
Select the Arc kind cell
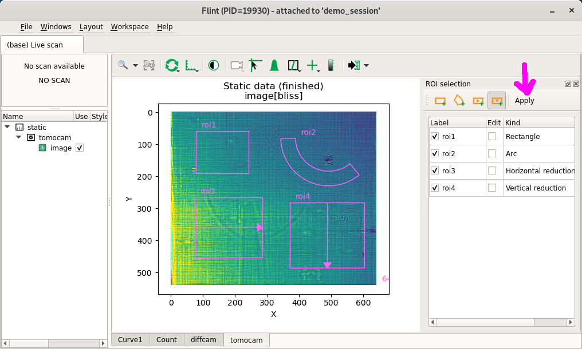click(x=539, y=153)
